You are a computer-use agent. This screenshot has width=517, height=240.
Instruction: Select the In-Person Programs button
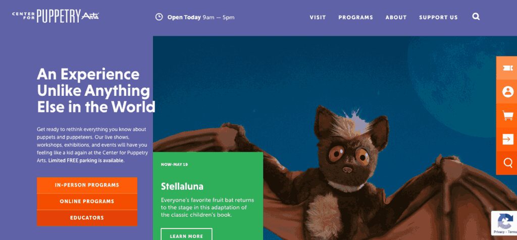pos(87,186)
